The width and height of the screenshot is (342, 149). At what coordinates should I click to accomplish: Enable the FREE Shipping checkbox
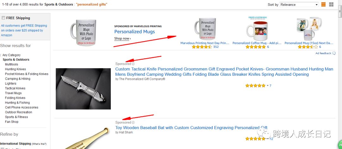(x=3, y=18)
